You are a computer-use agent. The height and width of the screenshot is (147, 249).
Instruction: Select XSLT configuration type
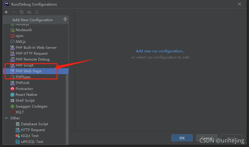20,112
